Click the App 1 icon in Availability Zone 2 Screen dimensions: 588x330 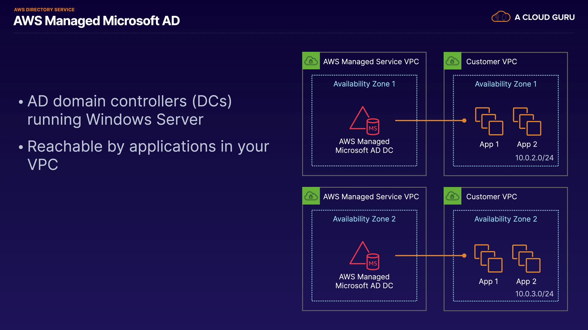click(x=488, y=258)
